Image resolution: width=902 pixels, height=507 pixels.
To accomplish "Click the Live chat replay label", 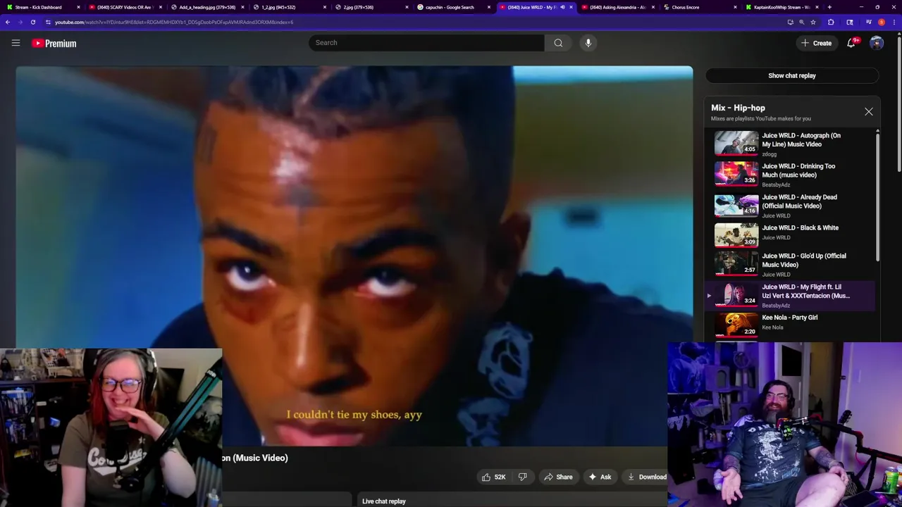I will click(384, 501).
